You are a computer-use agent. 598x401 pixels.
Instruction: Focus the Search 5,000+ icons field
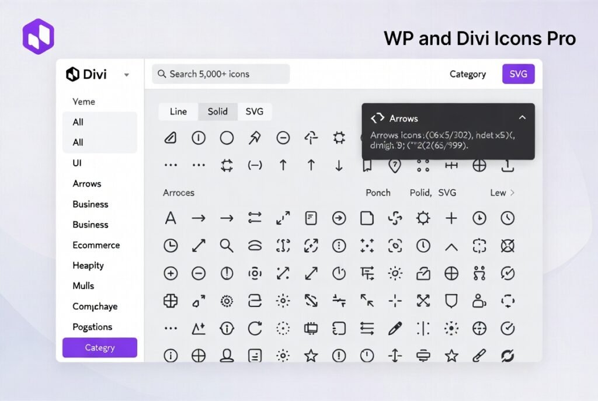click(x=221, y=74)
